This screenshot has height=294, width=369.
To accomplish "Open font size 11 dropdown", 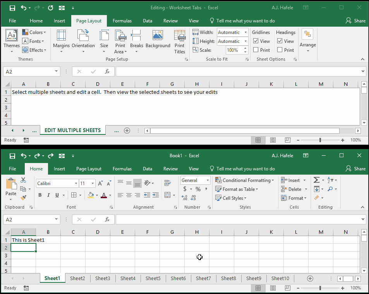I will click(x=93, y=184).
